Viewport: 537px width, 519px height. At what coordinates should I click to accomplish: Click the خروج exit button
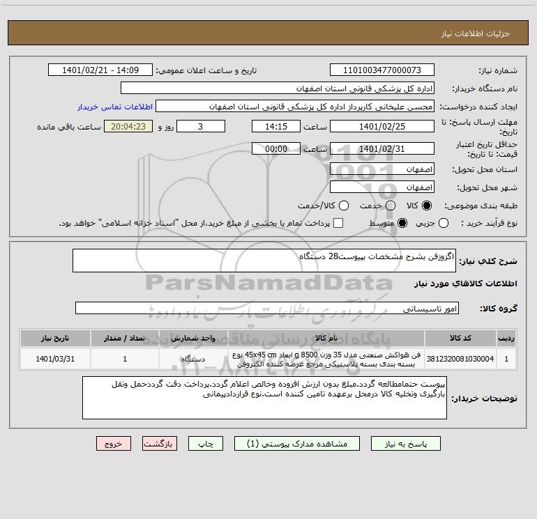[114, 443]
